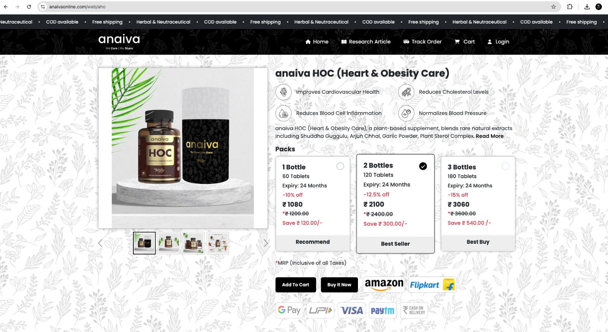Open the Flipkart store logo link
This screenshot has height=332, width=608.
point(432,285)
